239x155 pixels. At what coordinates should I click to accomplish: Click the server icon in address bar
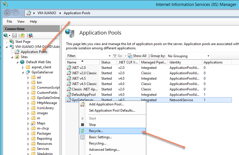click(x=29, y=13)
